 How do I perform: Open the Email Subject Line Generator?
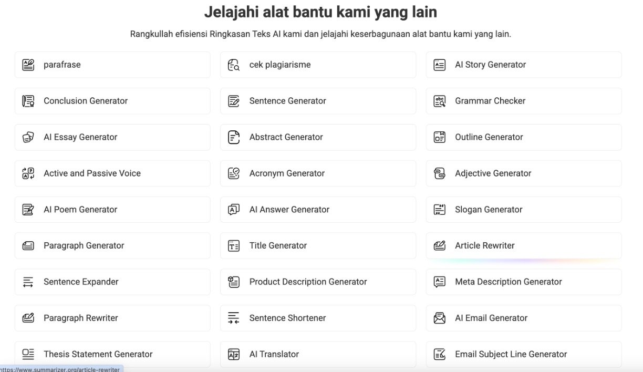511,354
